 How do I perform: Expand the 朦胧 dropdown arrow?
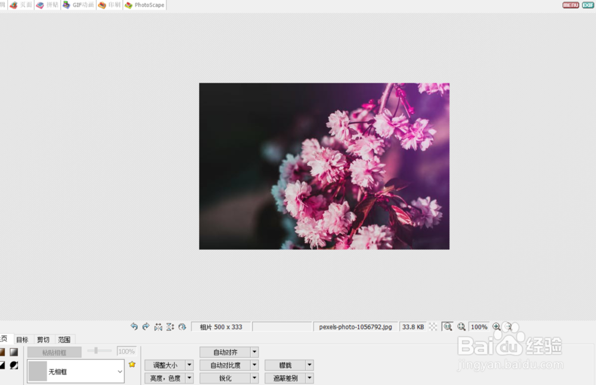coord(309,365)
